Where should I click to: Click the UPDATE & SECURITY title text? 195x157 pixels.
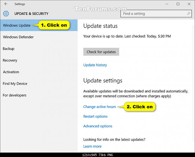tap(31, 14)
